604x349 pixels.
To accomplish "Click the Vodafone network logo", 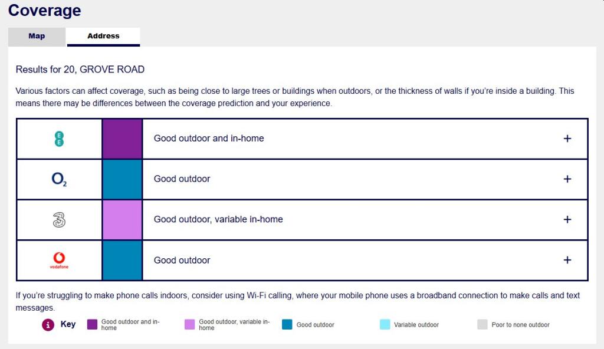I will click(59, 260).
